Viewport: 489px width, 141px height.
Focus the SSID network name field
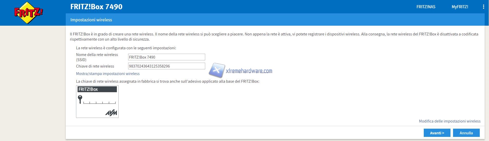click(166, 57)
